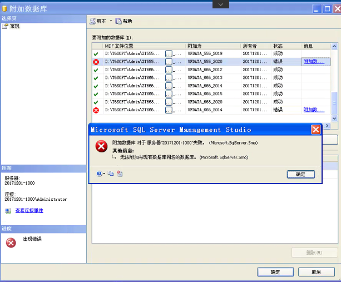Click the 状态 column header
Image resolution: width=341 pixels, height=282 pixels.
(286, 46)
